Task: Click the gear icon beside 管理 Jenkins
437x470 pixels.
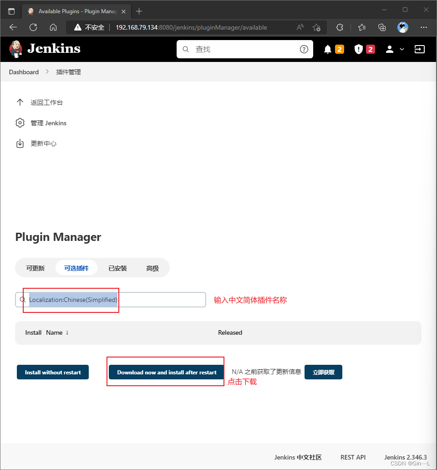Action: click(x=20, y=123)
